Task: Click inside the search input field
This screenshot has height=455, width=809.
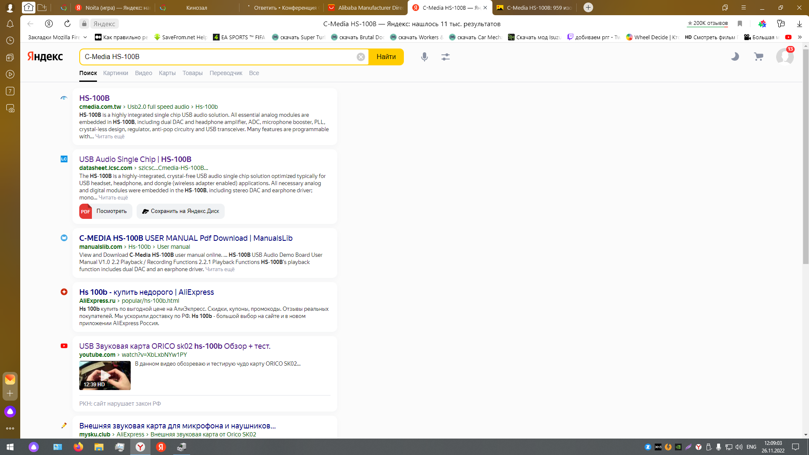Action: pos(219,57)
